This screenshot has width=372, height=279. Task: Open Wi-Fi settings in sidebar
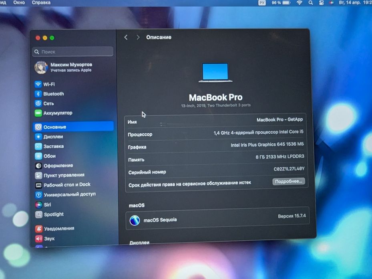point(44,84)
